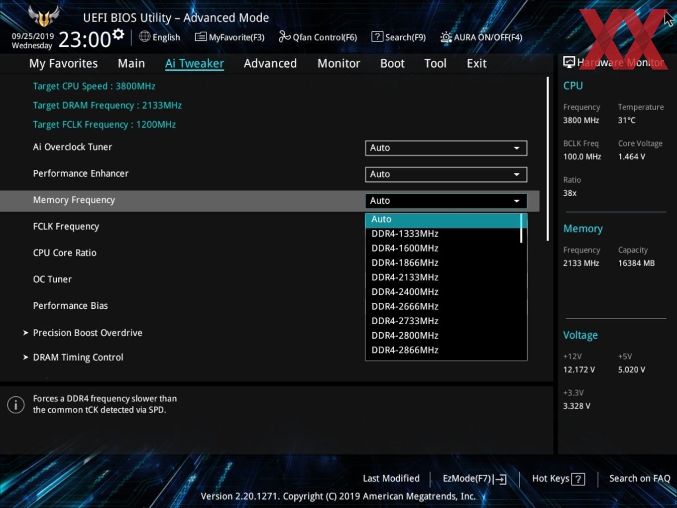The image size is (677, 508).
Task: Open the Monitor tab
Action: click(x=338, y=63)
